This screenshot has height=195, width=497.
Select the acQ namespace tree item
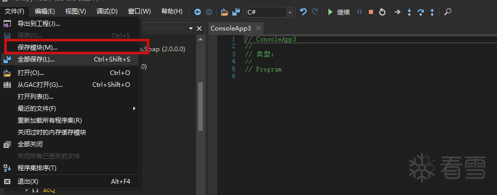[x=49, y=190]
